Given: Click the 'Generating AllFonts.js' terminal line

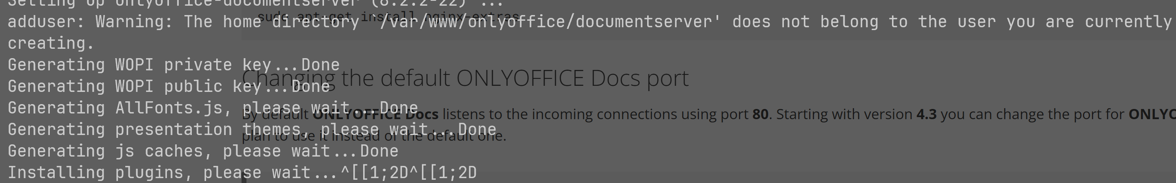Looking at the screenshot, I should 213,108.
